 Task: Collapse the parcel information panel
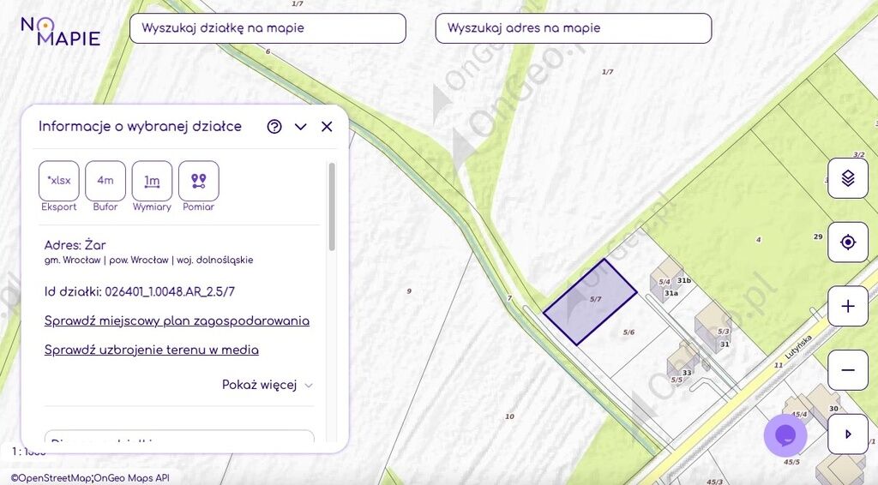point(301,127)
